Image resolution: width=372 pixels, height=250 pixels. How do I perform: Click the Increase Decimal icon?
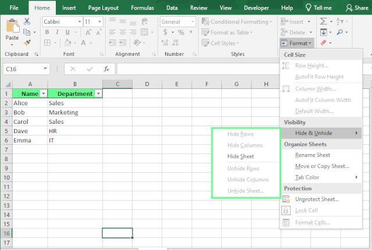(x=165, y=42)
